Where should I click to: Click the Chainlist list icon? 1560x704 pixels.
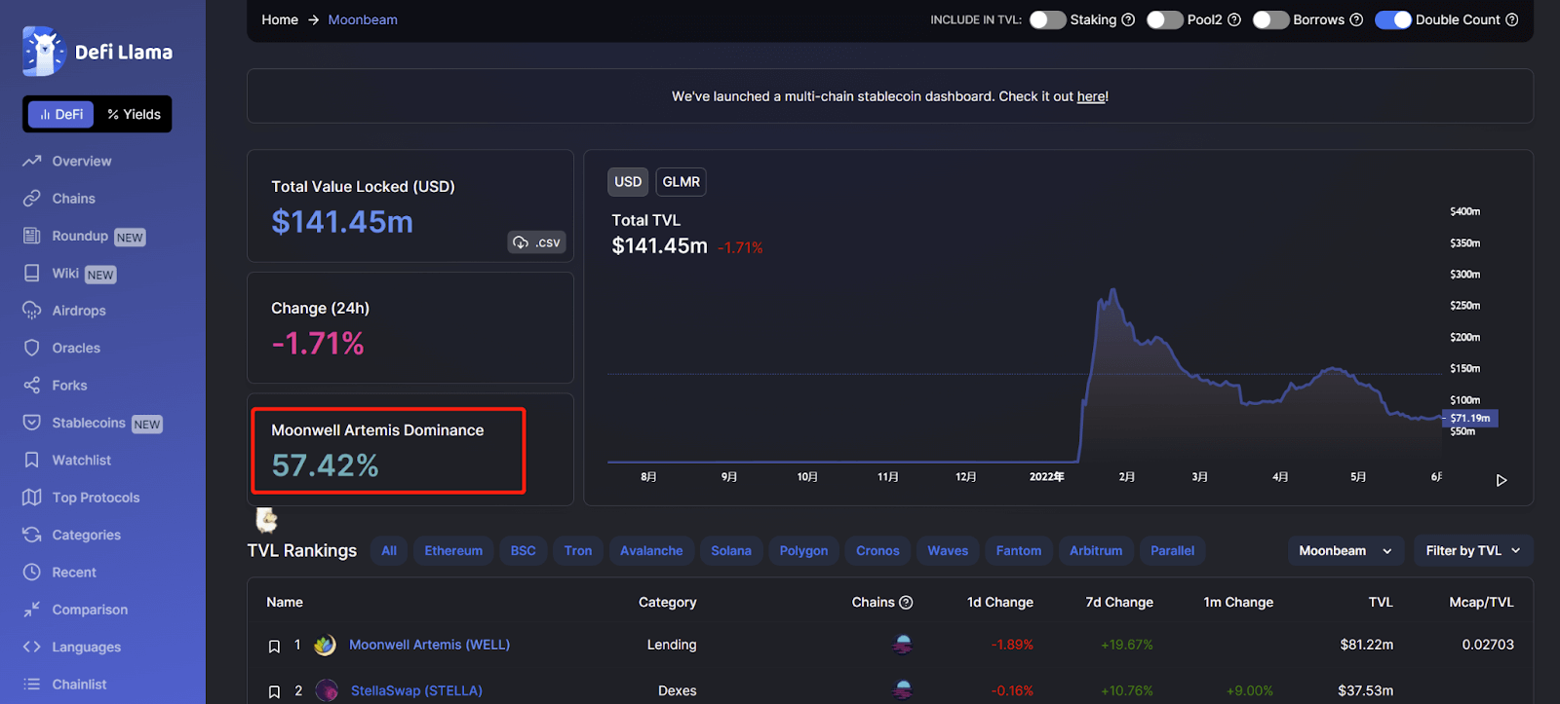[x=32, y=685]
